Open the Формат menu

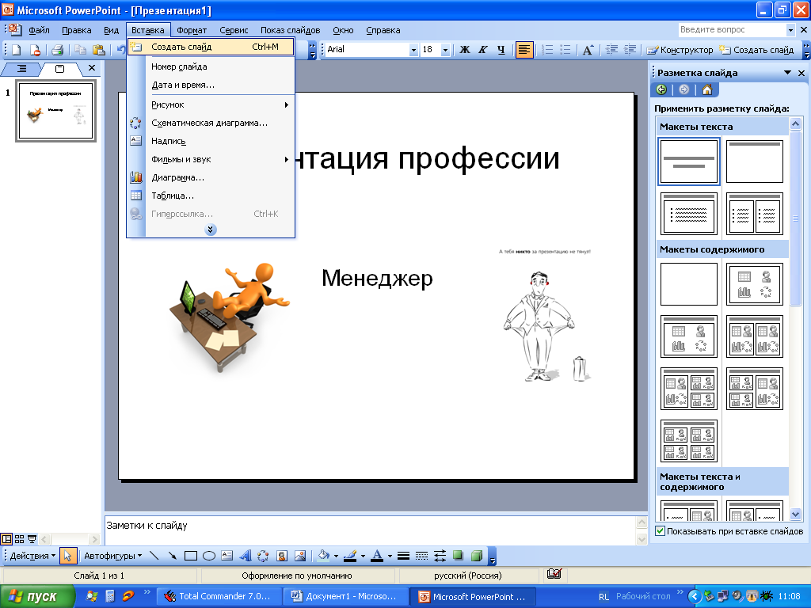(x=192, y=30)
